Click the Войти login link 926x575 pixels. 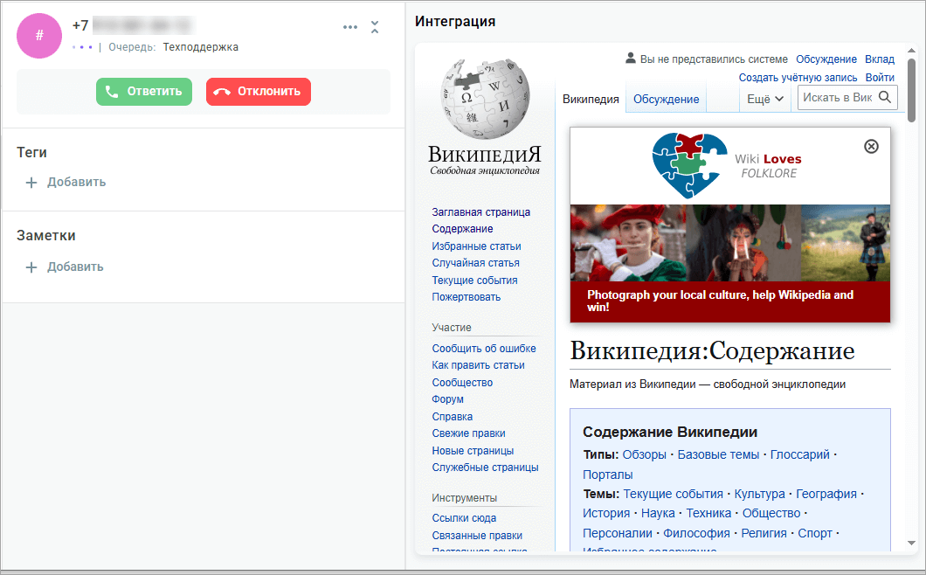[x=880, y=78]
